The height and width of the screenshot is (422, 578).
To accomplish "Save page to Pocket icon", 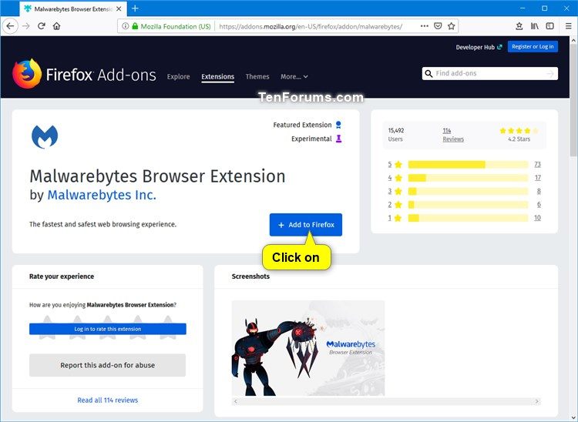I will point(438,26).
